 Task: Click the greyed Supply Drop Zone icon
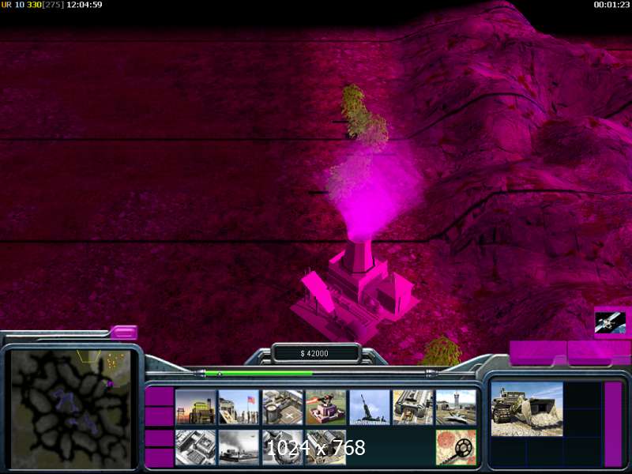coord(239,447)
